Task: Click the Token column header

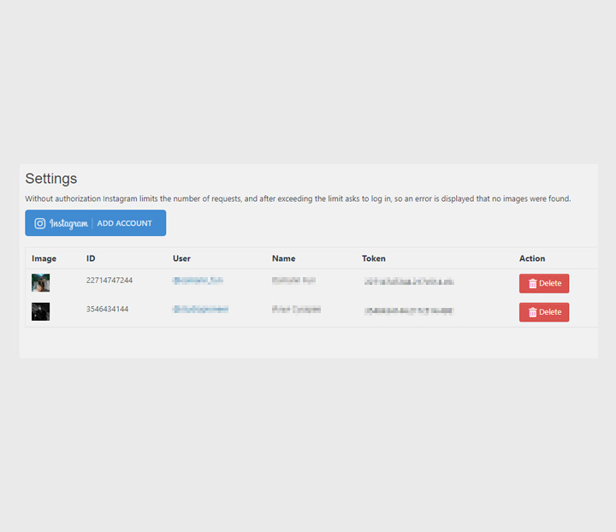Action: click(x=374, y=258)
